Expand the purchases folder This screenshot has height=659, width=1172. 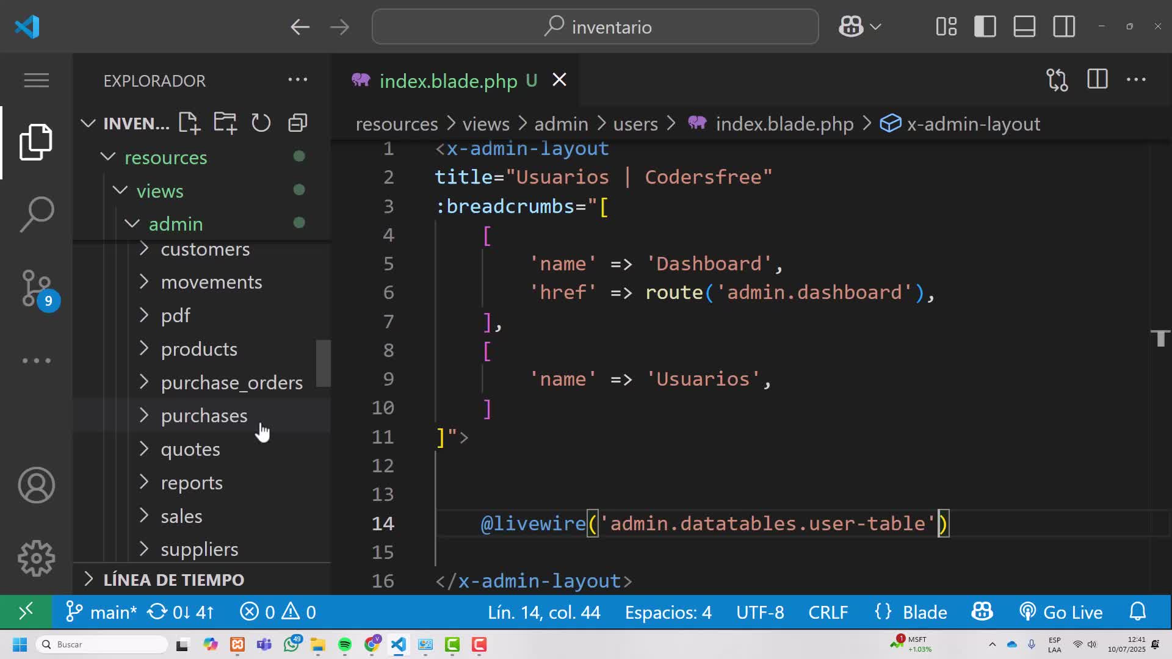click(x=144, y=415)
